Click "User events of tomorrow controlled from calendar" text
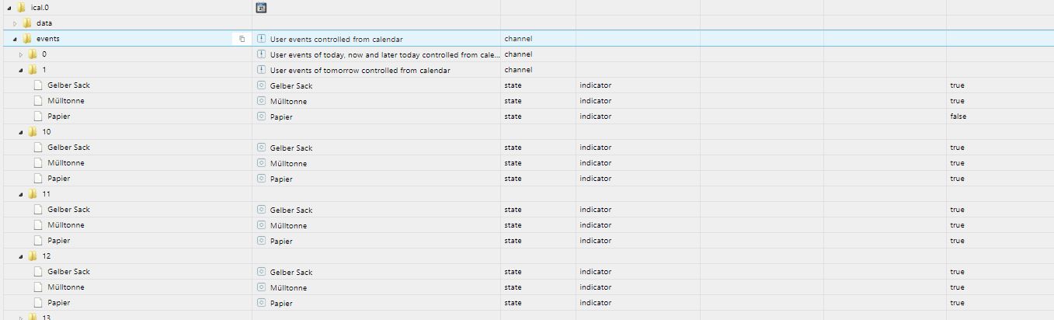Viewport: 1054px width, 320px height. [x=360, y=71]
